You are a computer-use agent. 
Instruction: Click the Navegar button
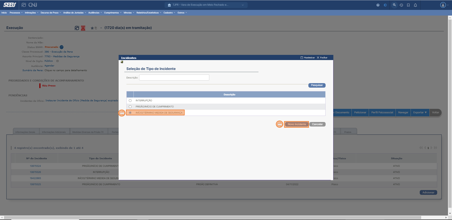403,112
